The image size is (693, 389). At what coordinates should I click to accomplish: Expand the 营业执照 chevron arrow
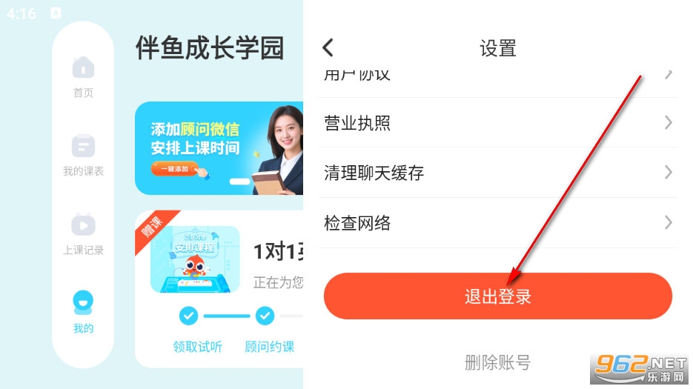click(669, 122)
